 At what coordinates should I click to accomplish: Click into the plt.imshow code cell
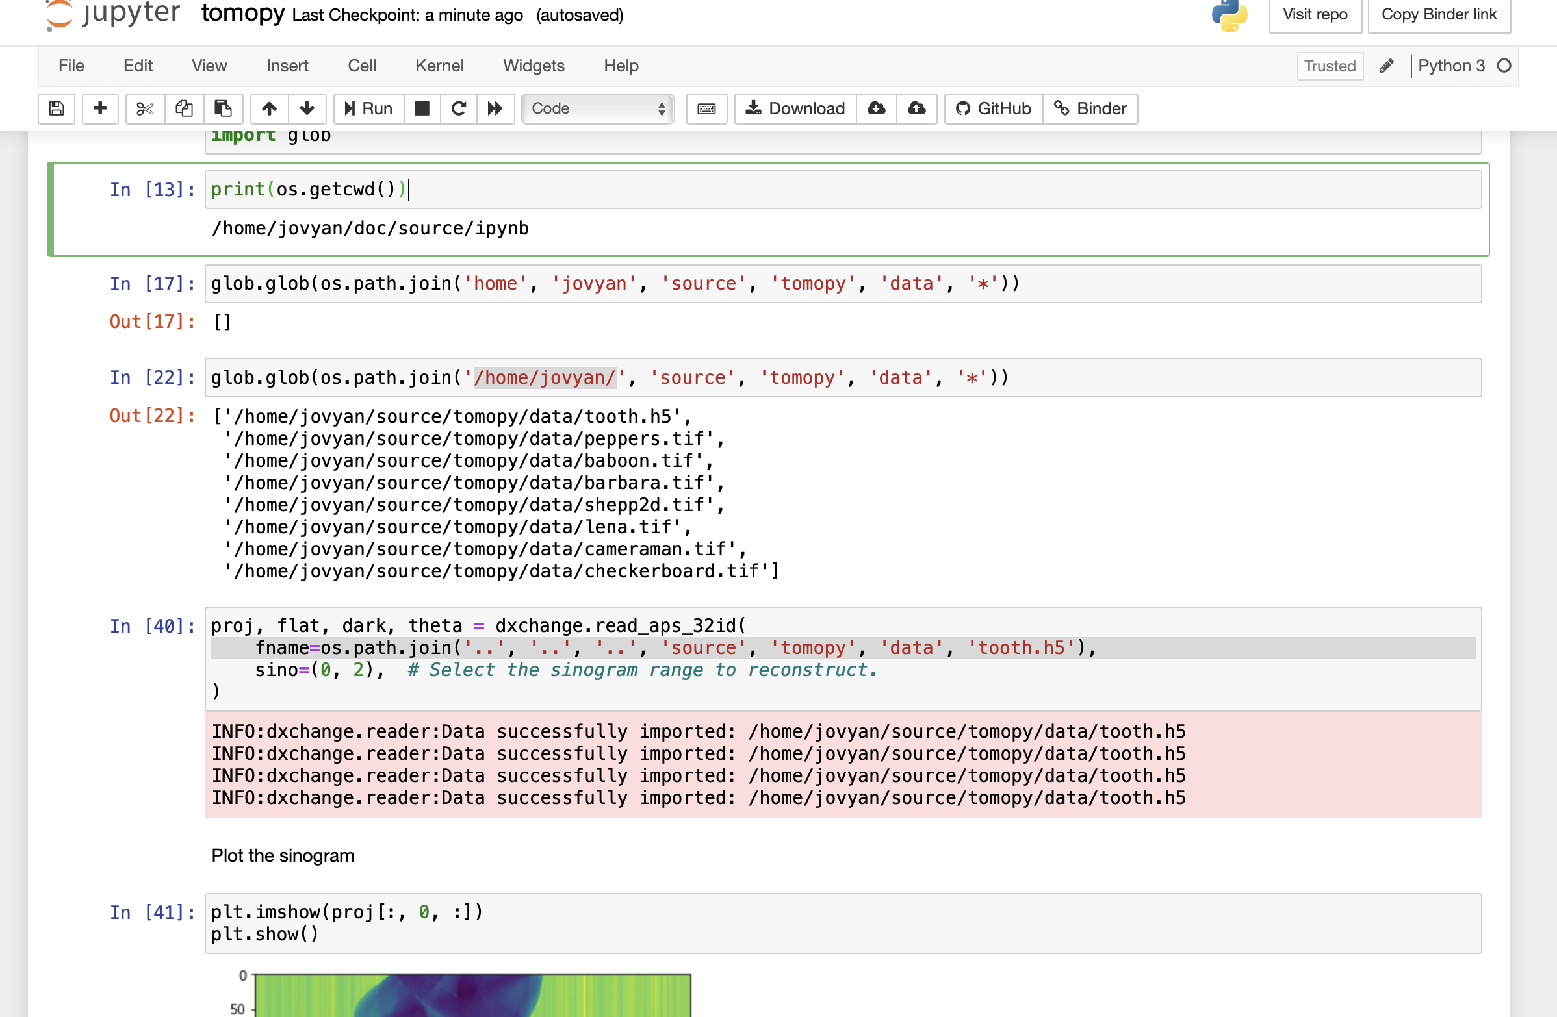pos(843,923)
